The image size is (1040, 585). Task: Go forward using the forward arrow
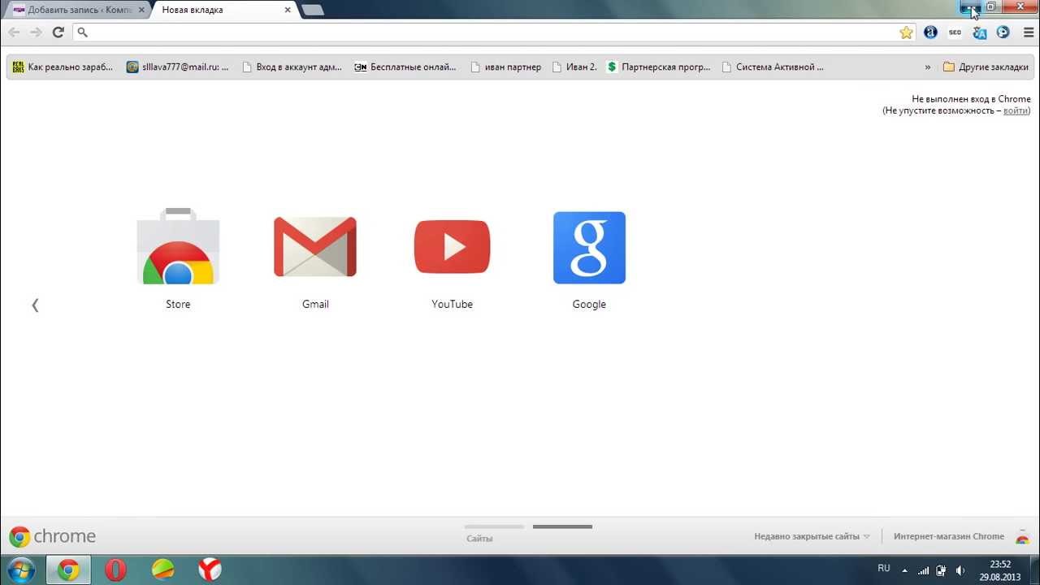point(36,32)
